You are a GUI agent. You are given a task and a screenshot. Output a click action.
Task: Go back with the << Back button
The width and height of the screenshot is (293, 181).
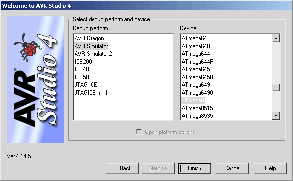[122, 168]
